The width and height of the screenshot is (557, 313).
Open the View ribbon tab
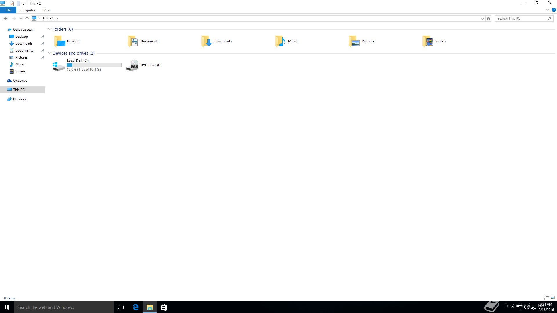[x=47, y=10]
